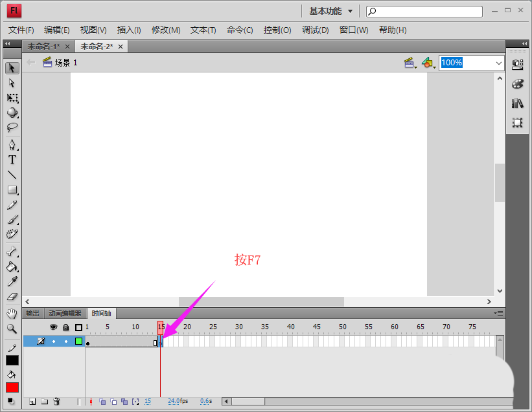Select the Selection (arrow) tool
Image resolution: width=532 pixels, height=412 pixels.
[12, 68]
